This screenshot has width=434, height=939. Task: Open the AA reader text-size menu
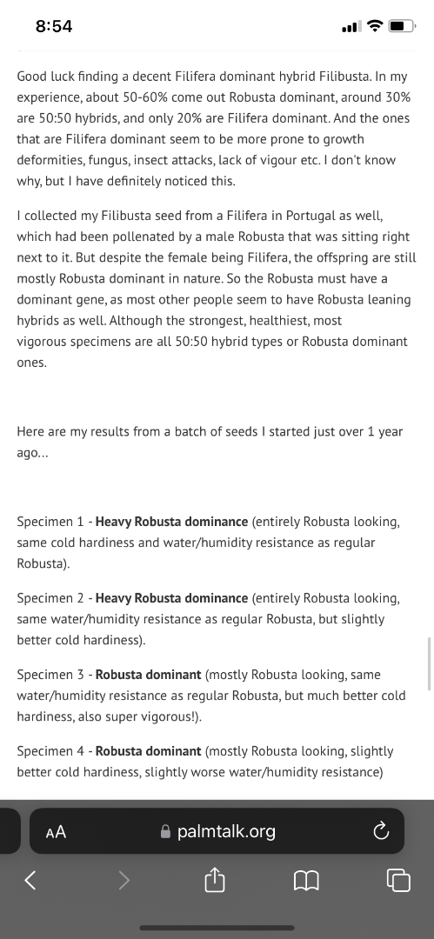(56, 832)
